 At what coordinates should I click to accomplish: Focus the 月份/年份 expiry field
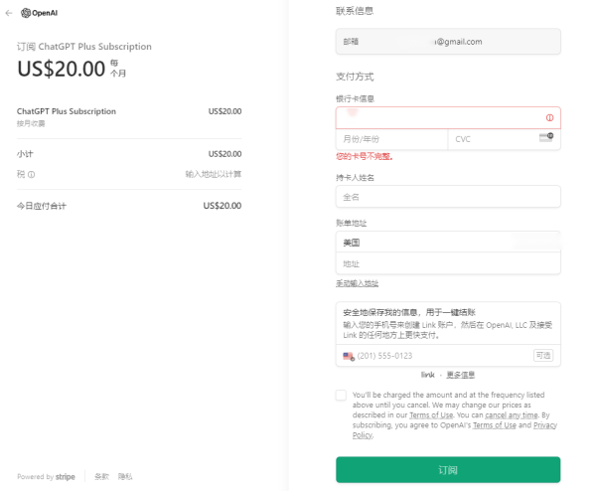(x=391, y=139)
